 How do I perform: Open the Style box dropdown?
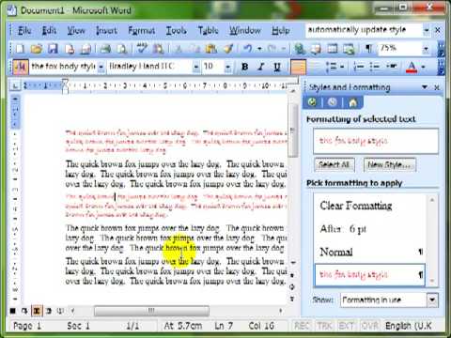(101, 67)
